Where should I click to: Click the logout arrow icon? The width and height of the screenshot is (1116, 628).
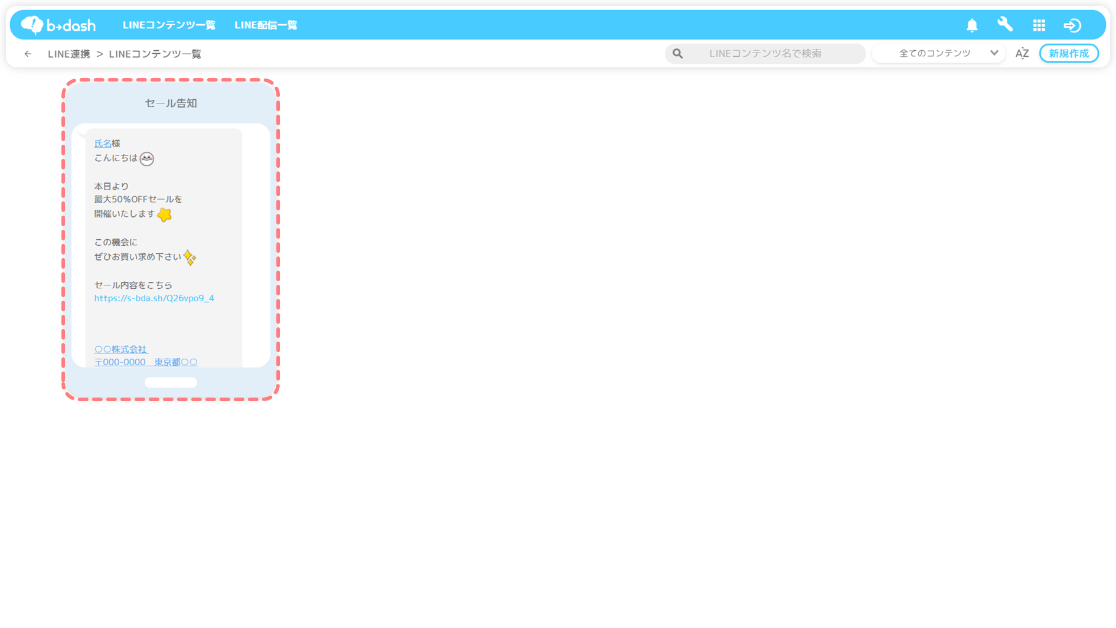tap(1072, 25)
